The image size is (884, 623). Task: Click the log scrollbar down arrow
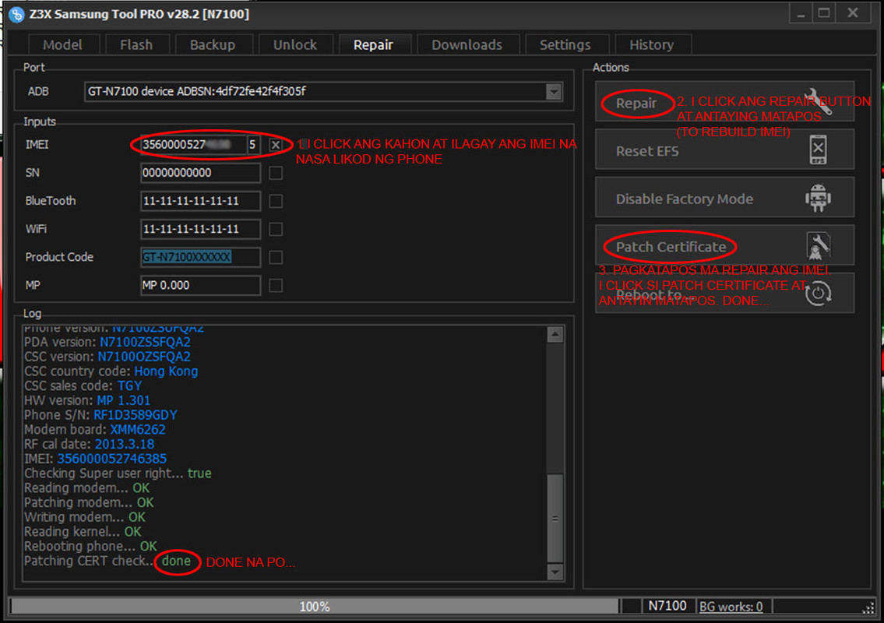[x=555, y=572]
